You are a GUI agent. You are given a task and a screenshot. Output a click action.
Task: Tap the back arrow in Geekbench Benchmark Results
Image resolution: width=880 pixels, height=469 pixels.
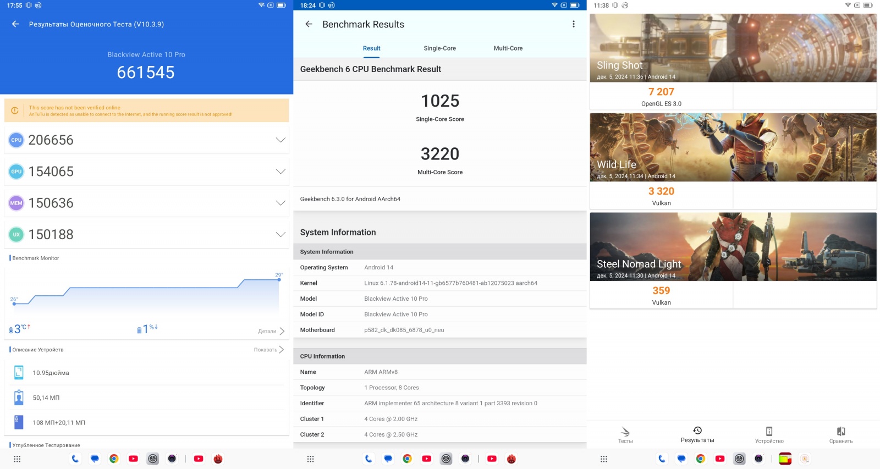pyautogui.click(x=309, y=24)
